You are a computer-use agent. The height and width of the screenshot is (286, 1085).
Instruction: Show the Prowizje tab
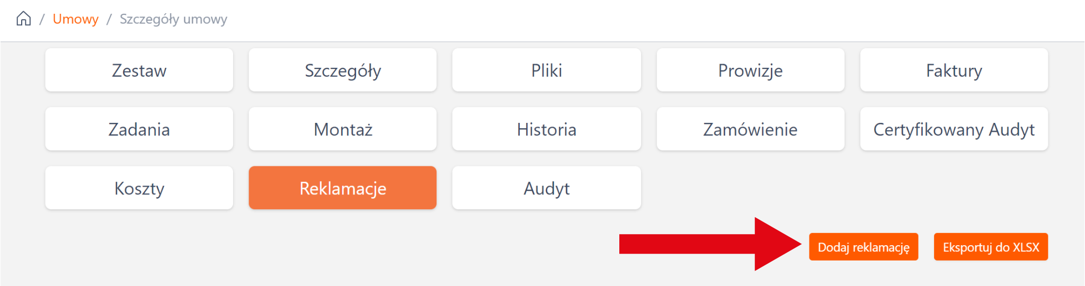[750, 70]
